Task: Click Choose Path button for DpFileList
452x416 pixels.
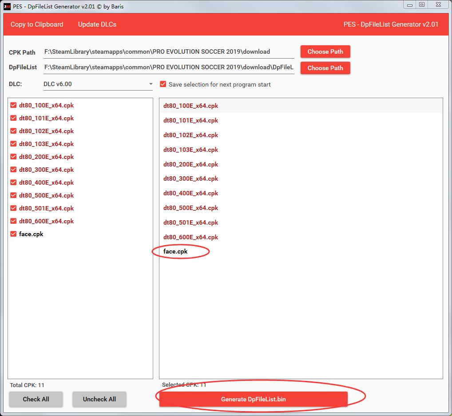Action: click(x=325, y=68)
